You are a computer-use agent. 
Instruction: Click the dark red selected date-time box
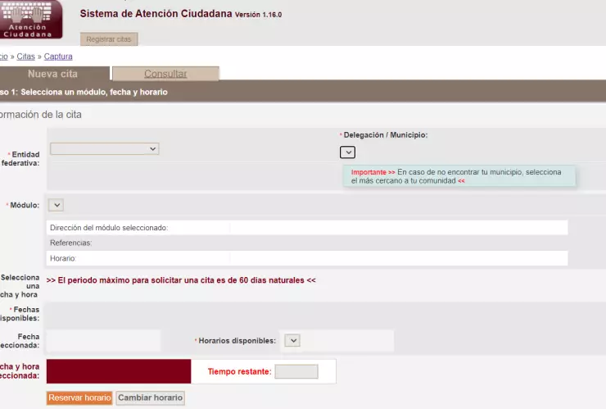[119, 371]
